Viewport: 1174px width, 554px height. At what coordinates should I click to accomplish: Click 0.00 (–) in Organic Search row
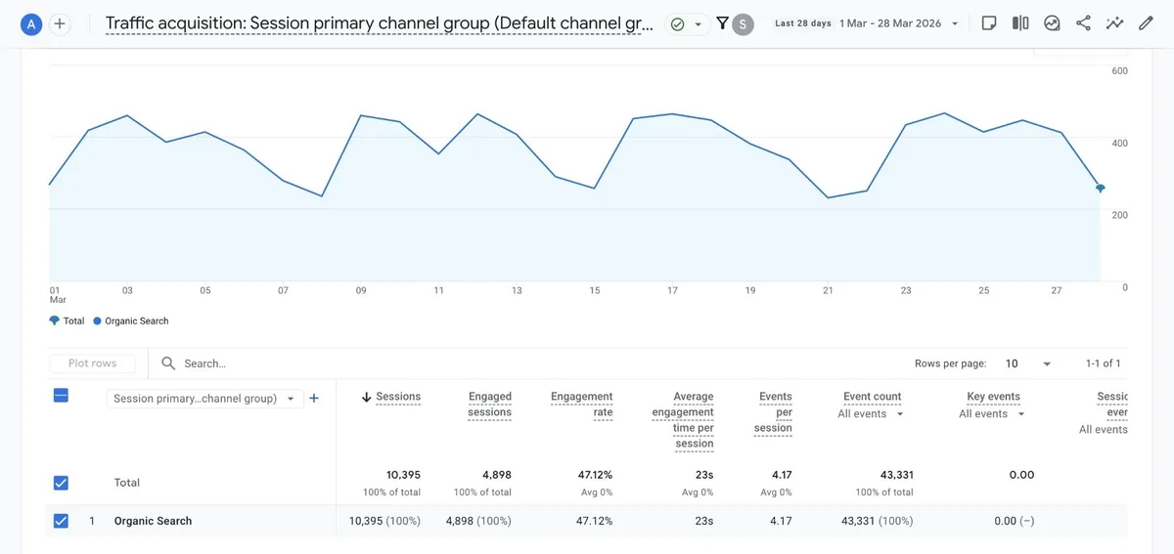pos(1014,521)
